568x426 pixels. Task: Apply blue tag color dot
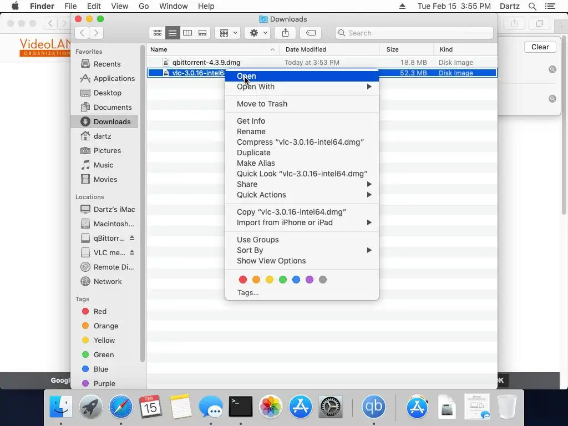coord(296,280)
